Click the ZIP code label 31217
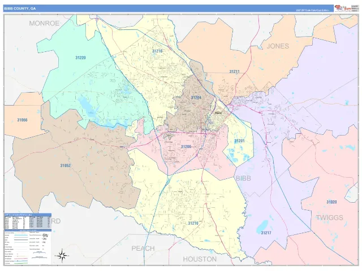This screenshot has width=362, height=271. click(266, 233)
